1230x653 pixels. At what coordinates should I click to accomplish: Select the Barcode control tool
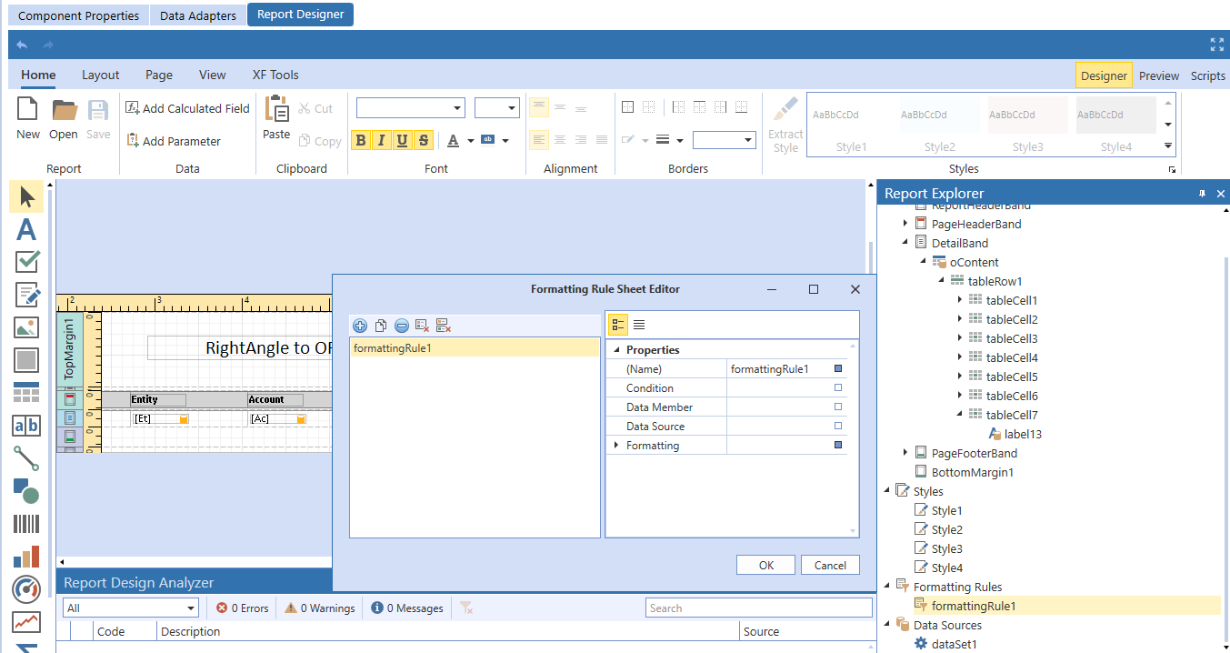click(26, 524)
